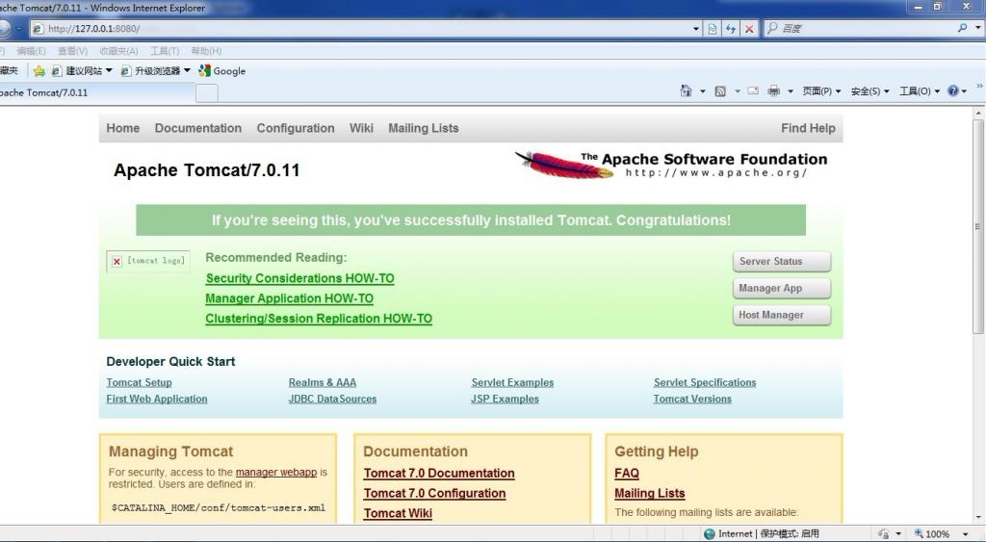Open the 帮助(H) help menu

pos(206,51)
